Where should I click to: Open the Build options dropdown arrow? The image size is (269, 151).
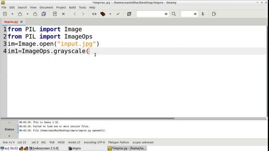point(110,14)
